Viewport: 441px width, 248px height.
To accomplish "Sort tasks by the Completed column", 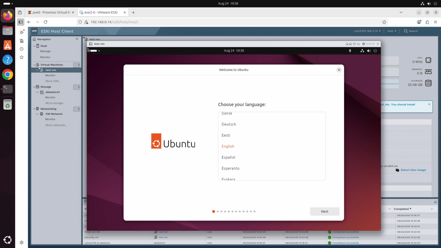I will [x=402, y=209].
